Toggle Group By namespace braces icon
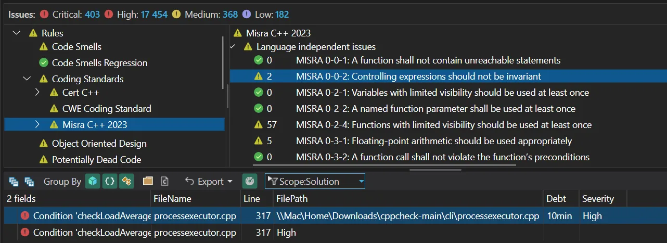Screen dimensions: 667x243 pyautogui.click(x=109, y=181)
